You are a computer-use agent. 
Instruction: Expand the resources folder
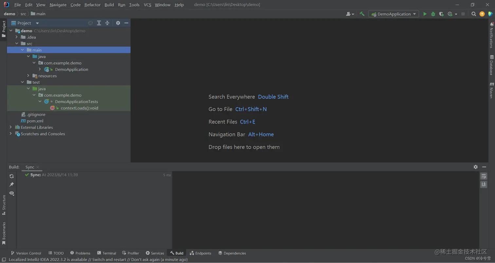point(28,76)
